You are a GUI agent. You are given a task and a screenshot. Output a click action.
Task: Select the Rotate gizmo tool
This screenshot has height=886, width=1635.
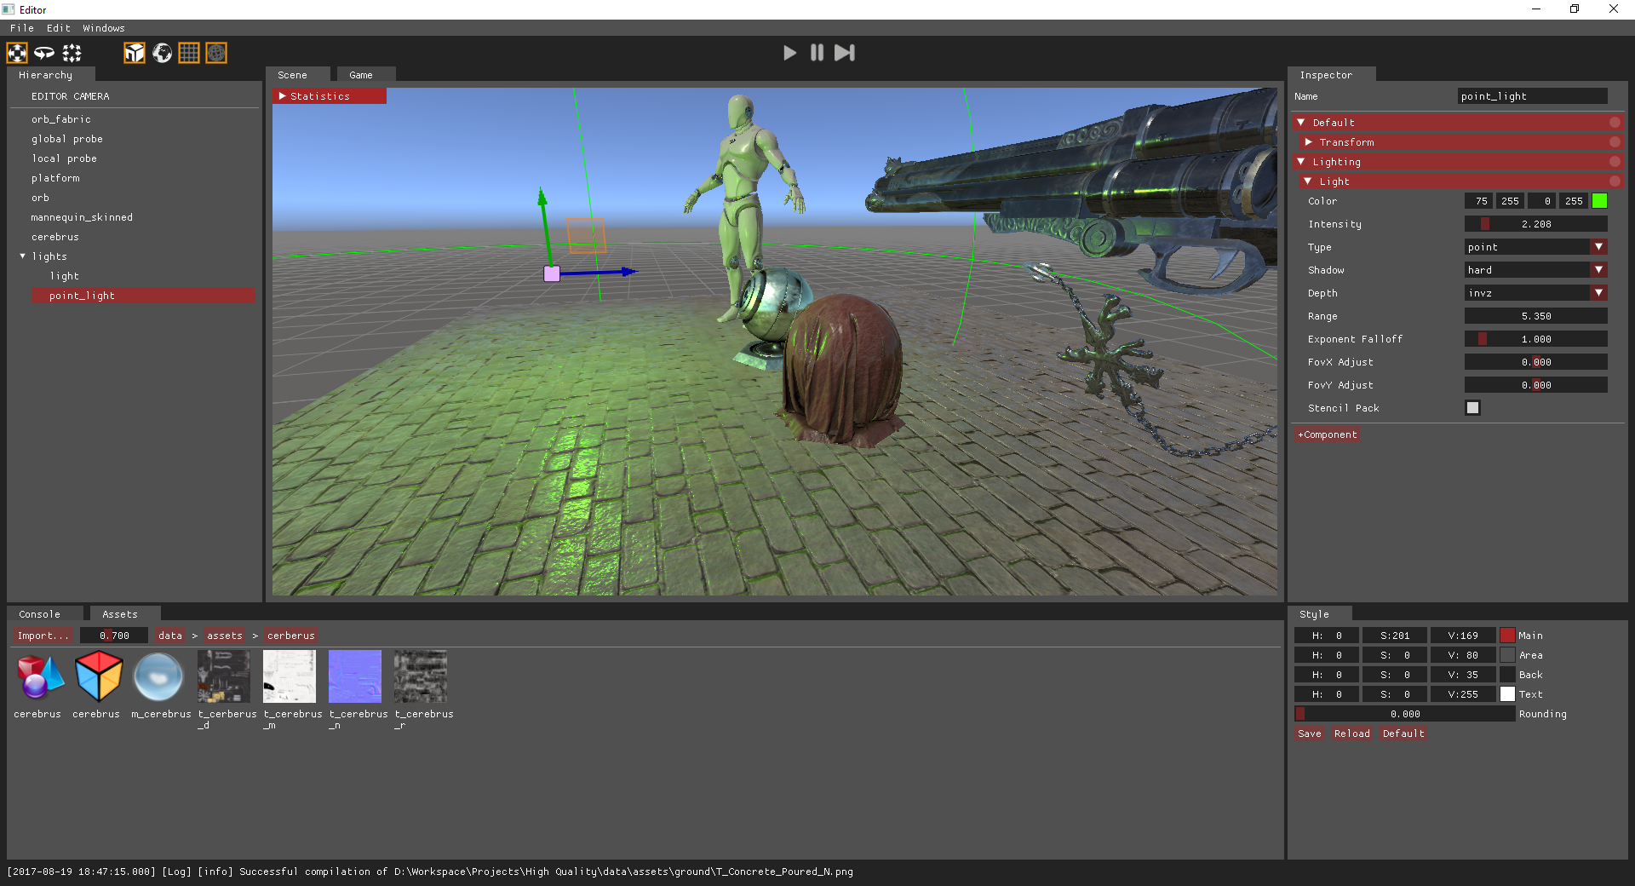(x=45, y=53)
